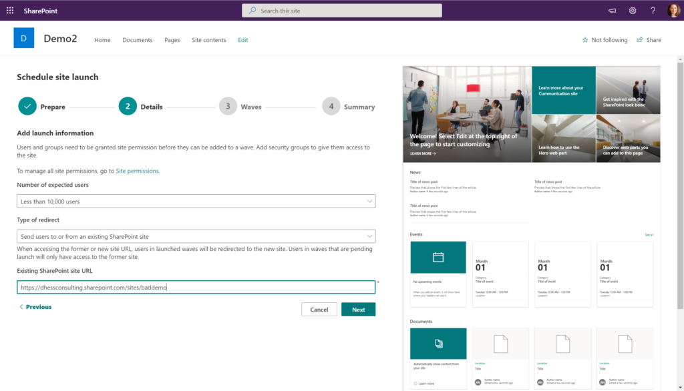Click the step 3 Waves circle

tap(228, 106)
